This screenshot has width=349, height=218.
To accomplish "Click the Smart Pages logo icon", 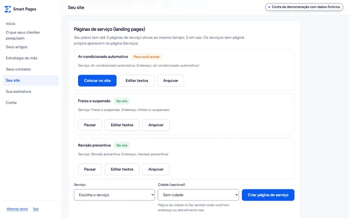I will pyautogui.click(x=8, y=9).
